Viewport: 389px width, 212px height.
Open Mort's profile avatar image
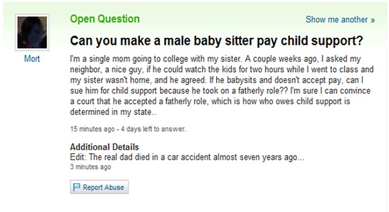pos(32,32)
